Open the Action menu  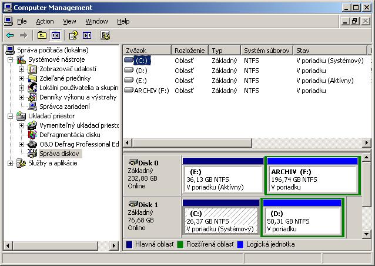click(x=45, y=22)
